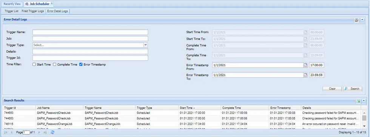The height and width of the screenshot is (137, 370).
Task: Select SAPM_PasswordChangeJob in Trigger Name column
Action: [109, 123]
